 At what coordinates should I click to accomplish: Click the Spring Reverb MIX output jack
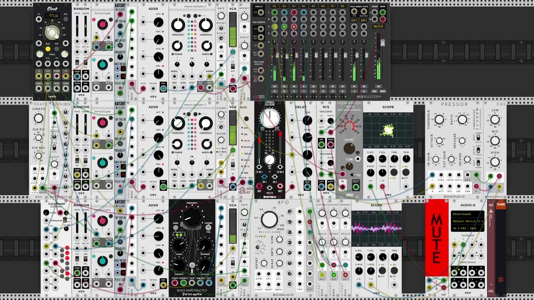pyautogui.click(x=259, y=187)
